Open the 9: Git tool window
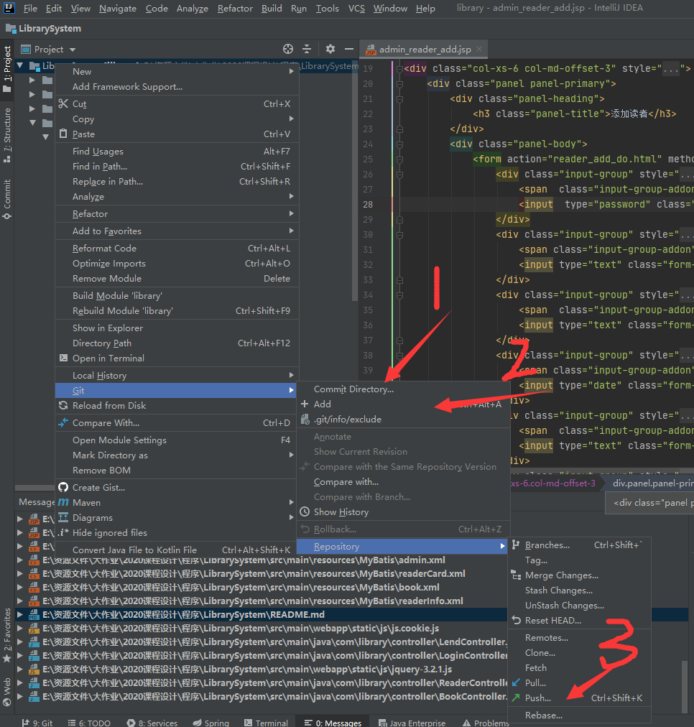The height and width of the screenshot is (727, 694). pos(37,723)
